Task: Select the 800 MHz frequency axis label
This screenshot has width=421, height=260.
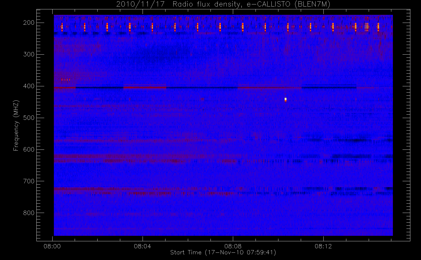Action: click(x=29, y=213)
